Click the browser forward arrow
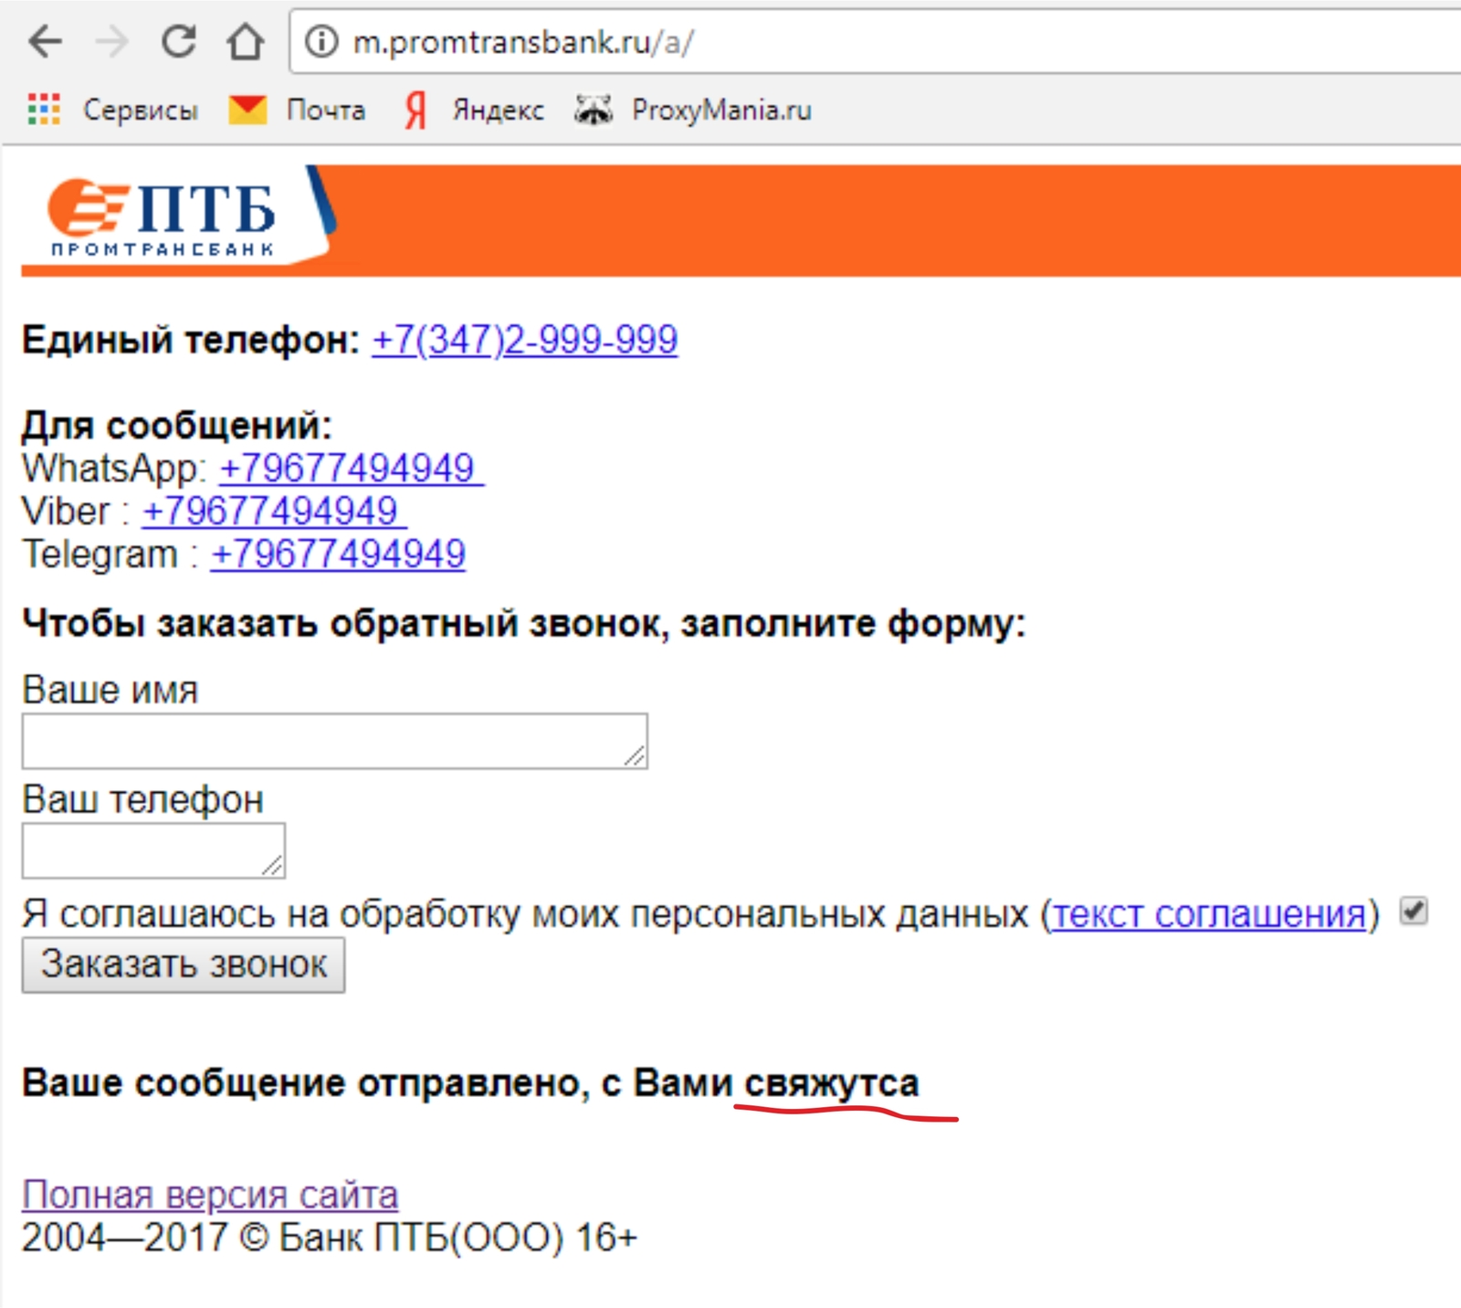 pyautogui.click(x=111, y=41)
